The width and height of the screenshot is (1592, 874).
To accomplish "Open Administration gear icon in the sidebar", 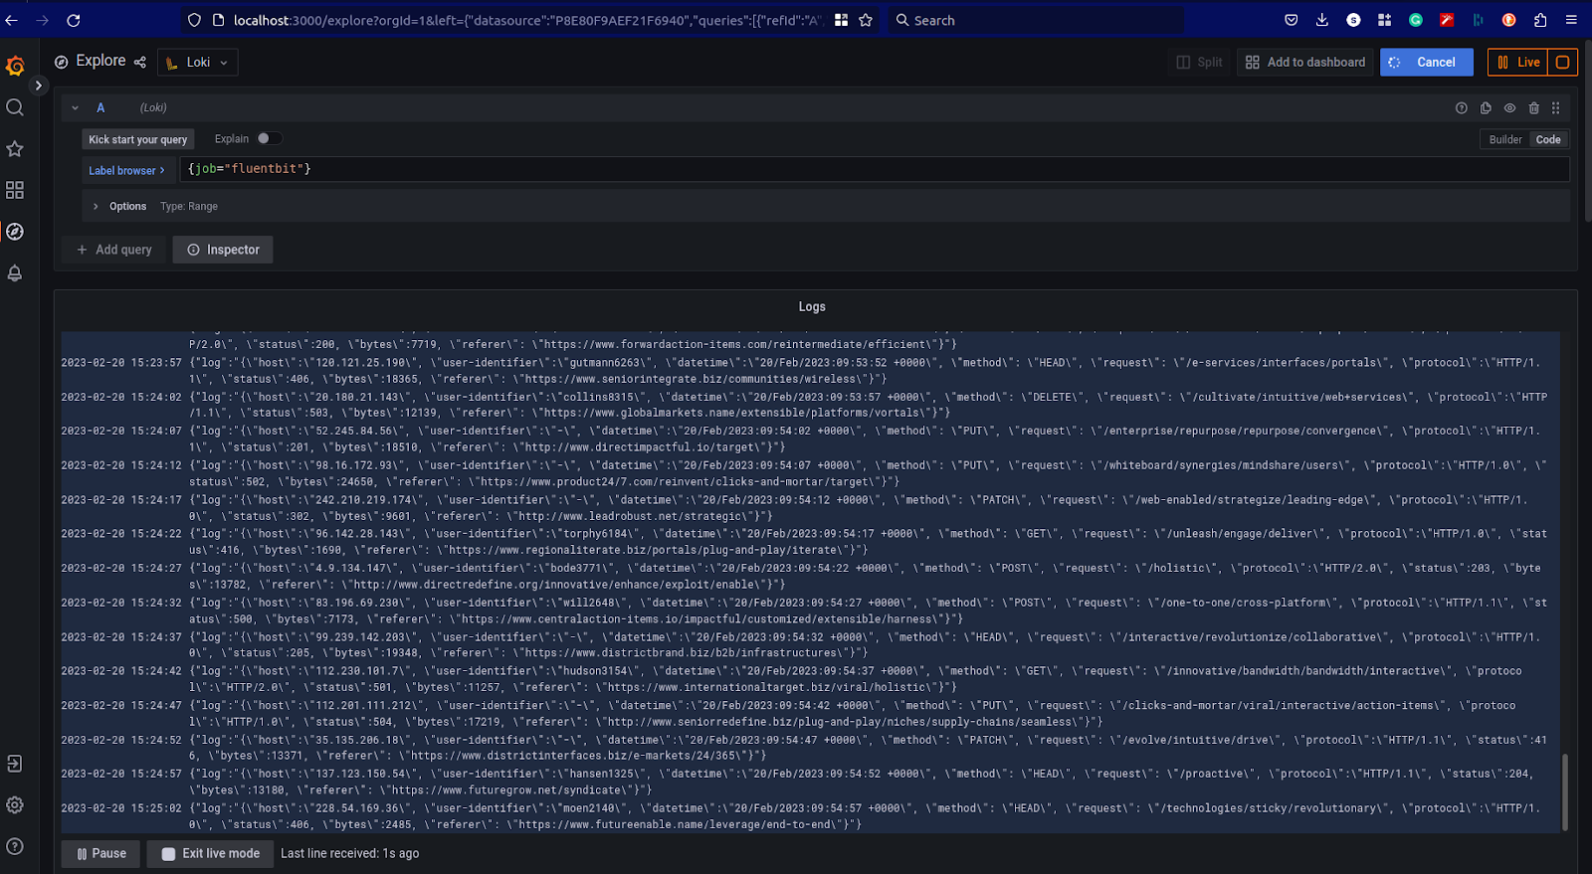I will 15,805.
